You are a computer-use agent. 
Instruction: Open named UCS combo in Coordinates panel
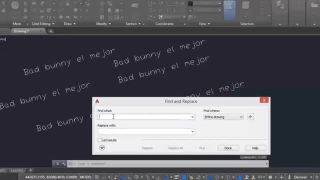click(x=172, y=17)
